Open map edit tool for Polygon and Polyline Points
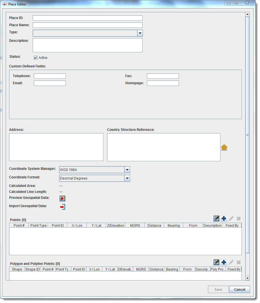 tap(217, 262)
